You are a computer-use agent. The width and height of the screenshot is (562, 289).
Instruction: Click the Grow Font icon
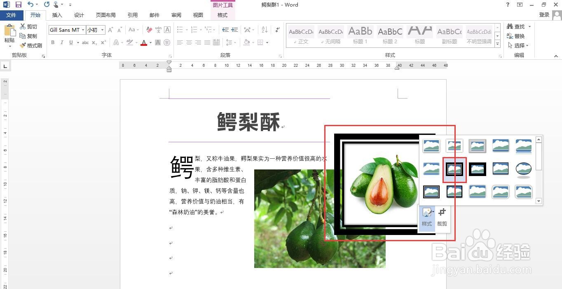point(110,30)
